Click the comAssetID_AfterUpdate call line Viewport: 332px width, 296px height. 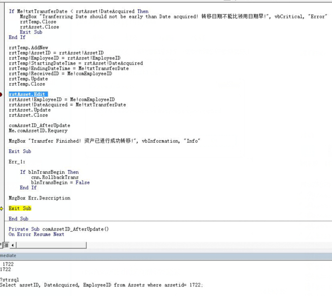point(40,125)
